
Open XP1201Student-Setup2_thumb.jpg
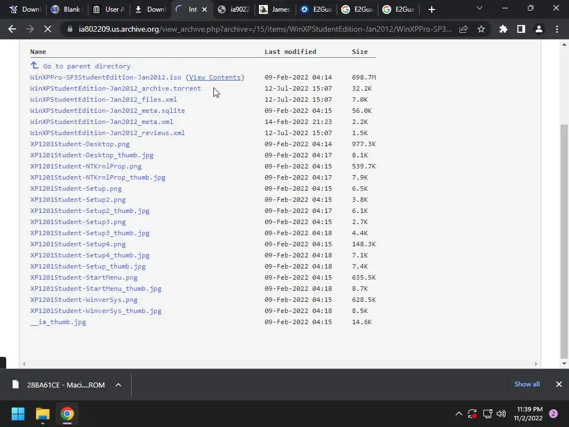point(89,211)
